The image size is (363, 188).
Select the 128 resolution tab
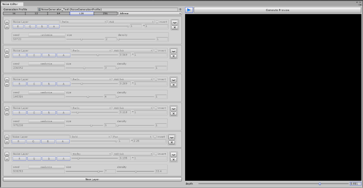pyautogui.click(x=82, y=13)
